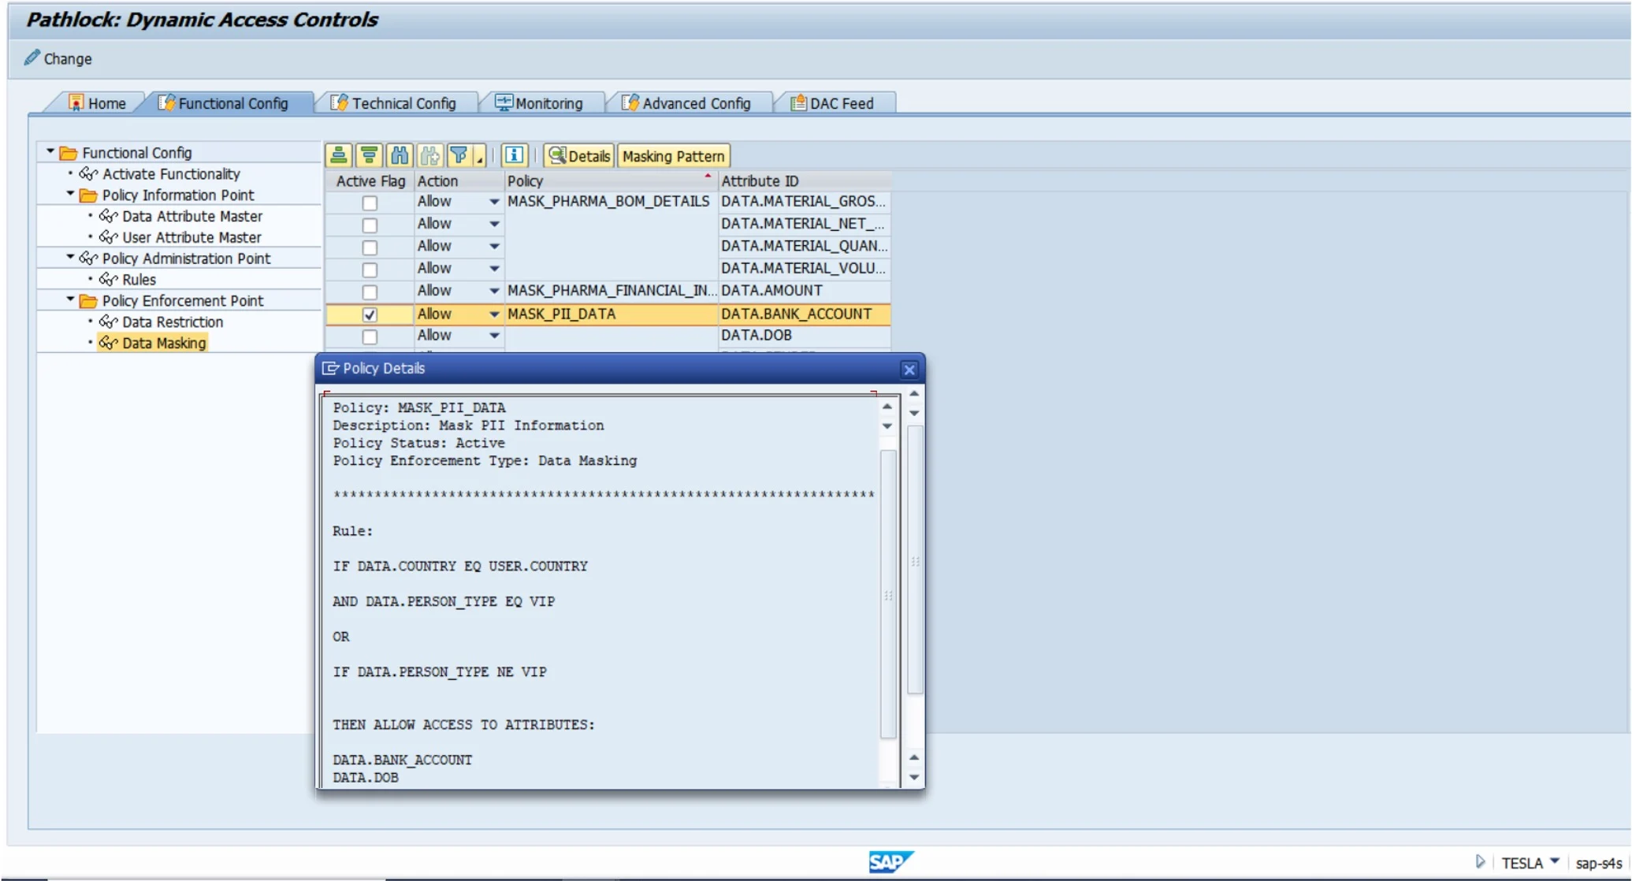Click the User Attribute Master glasses icon
Viewport: 1632px width, 881px height.
tap(108, 237)
